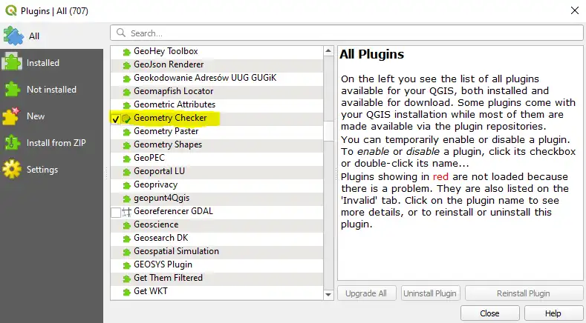Click the Install from ZIP icon
The height and width of the screenshot is (323, 586).
13,143
